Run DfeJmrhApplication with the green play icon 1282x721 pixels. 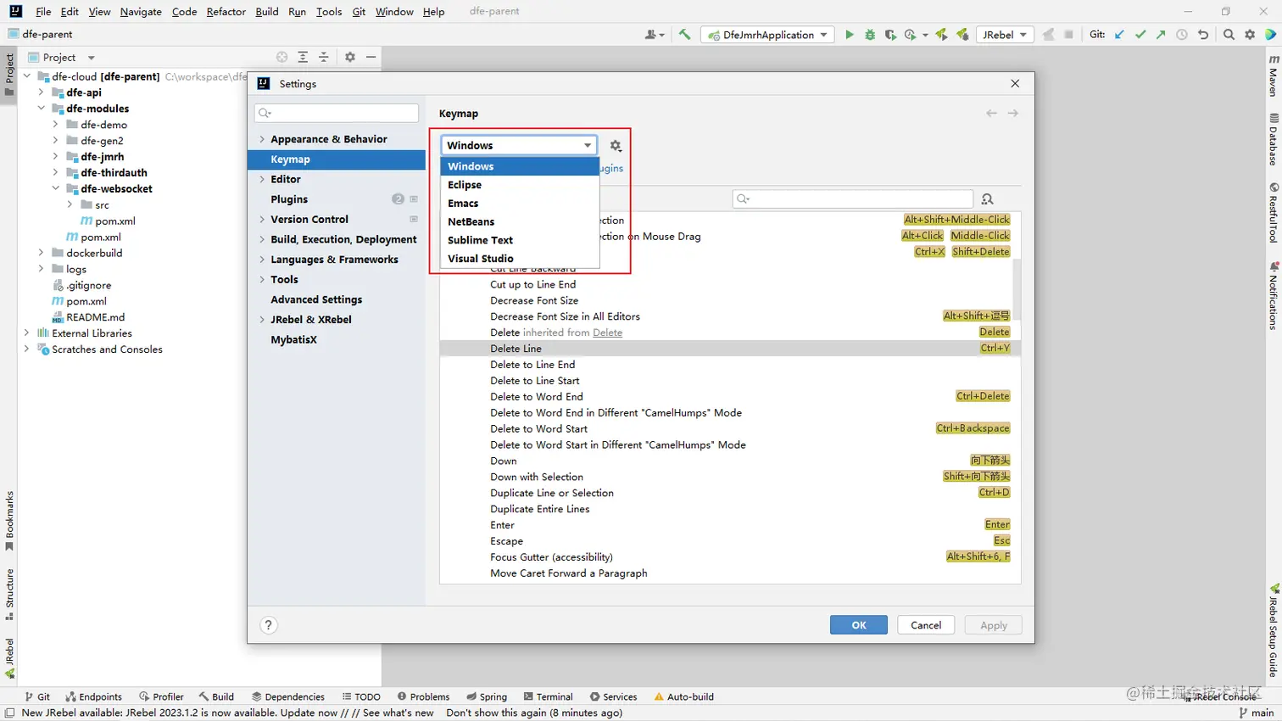850,35
